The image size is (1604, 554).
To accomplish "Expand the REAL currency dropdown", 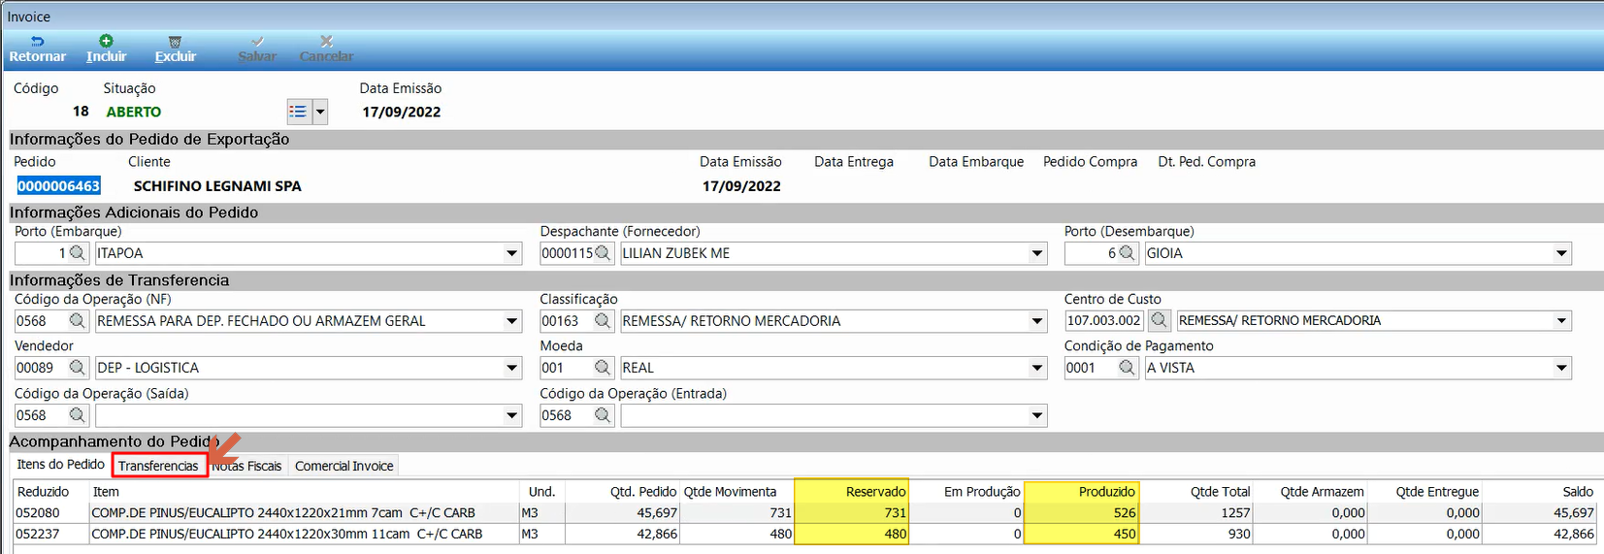I will click(1037, 368).
